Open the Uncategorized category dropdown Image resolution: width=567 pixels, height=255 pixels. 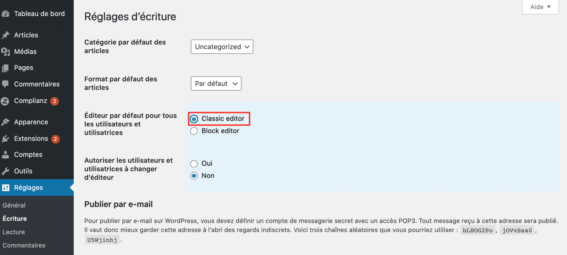coord(222,47)
